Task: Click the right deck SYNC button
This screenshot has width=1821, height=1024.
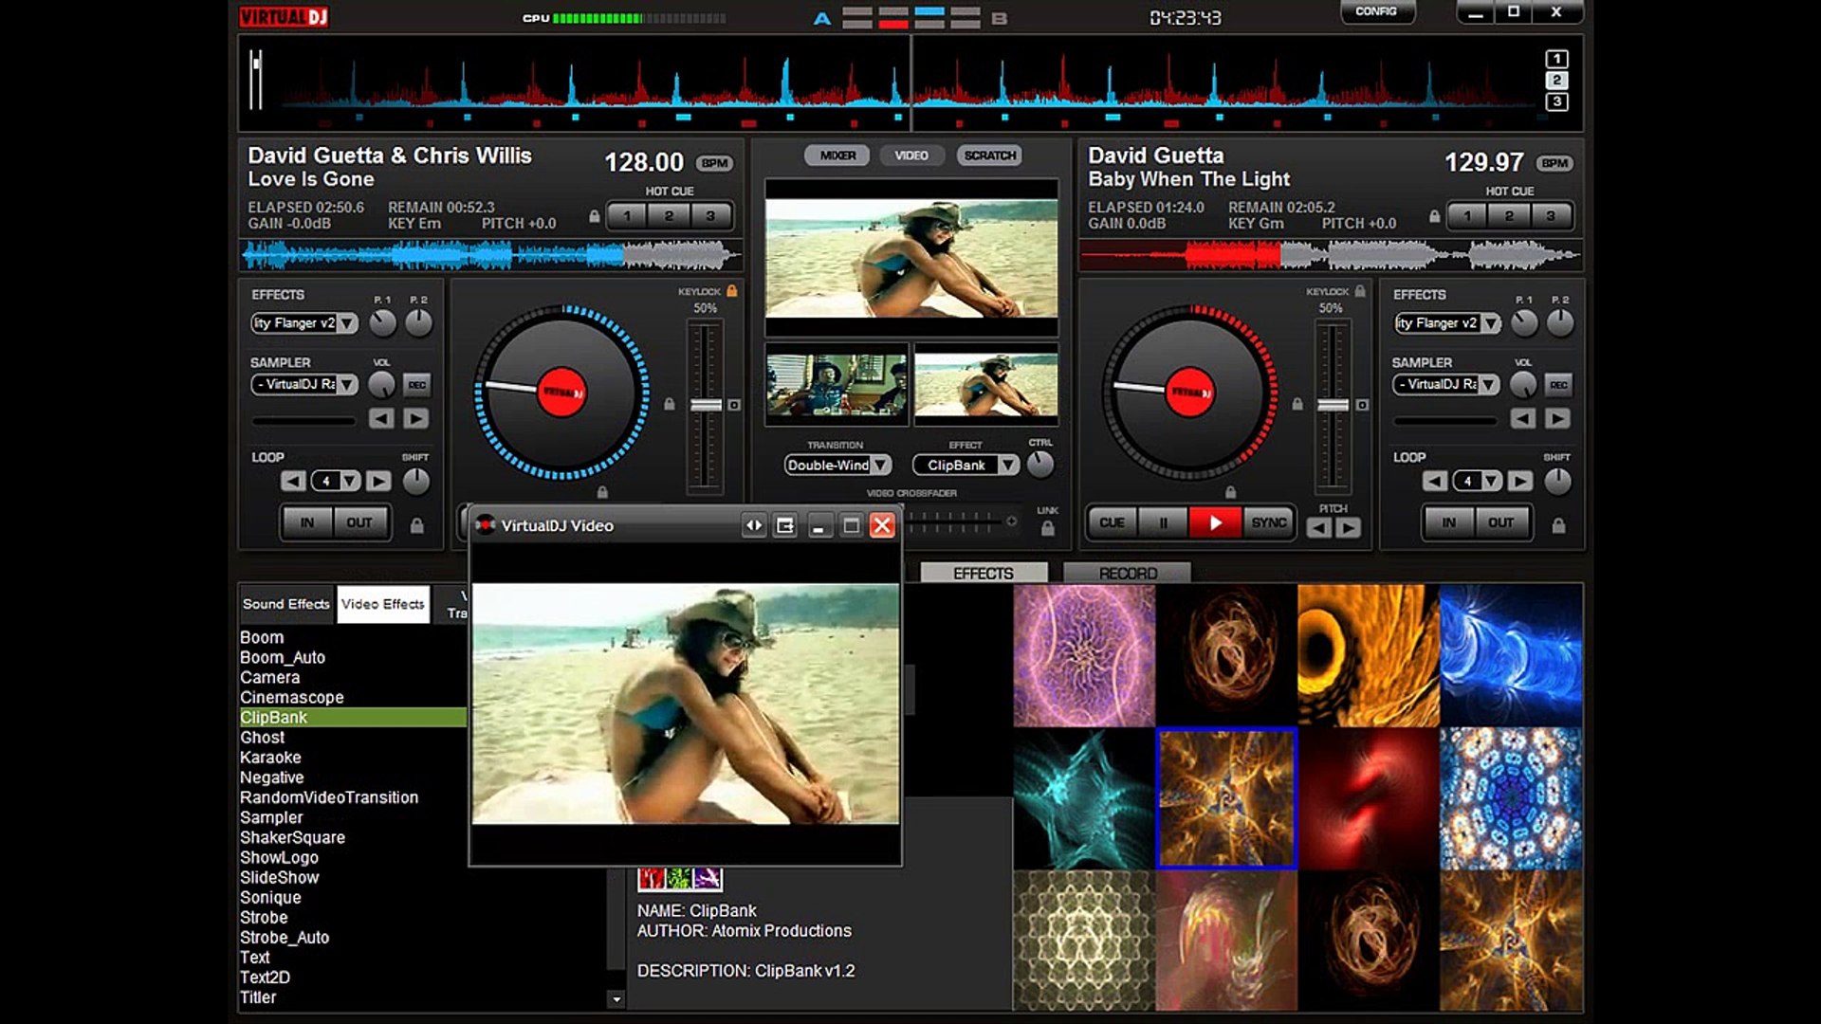Action: click(x=1268, y=522)
